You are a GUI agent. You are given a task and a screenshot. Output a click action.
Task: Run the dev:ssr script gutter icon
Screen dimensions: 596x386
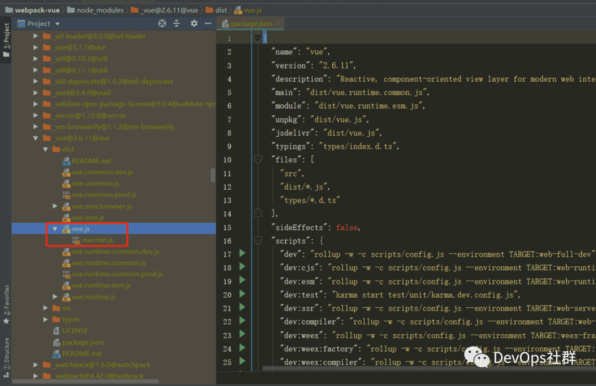[x=242, y=307]
